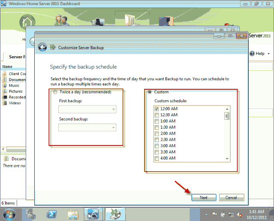Open the Dashboard Home icon

(x=27, y=22)
